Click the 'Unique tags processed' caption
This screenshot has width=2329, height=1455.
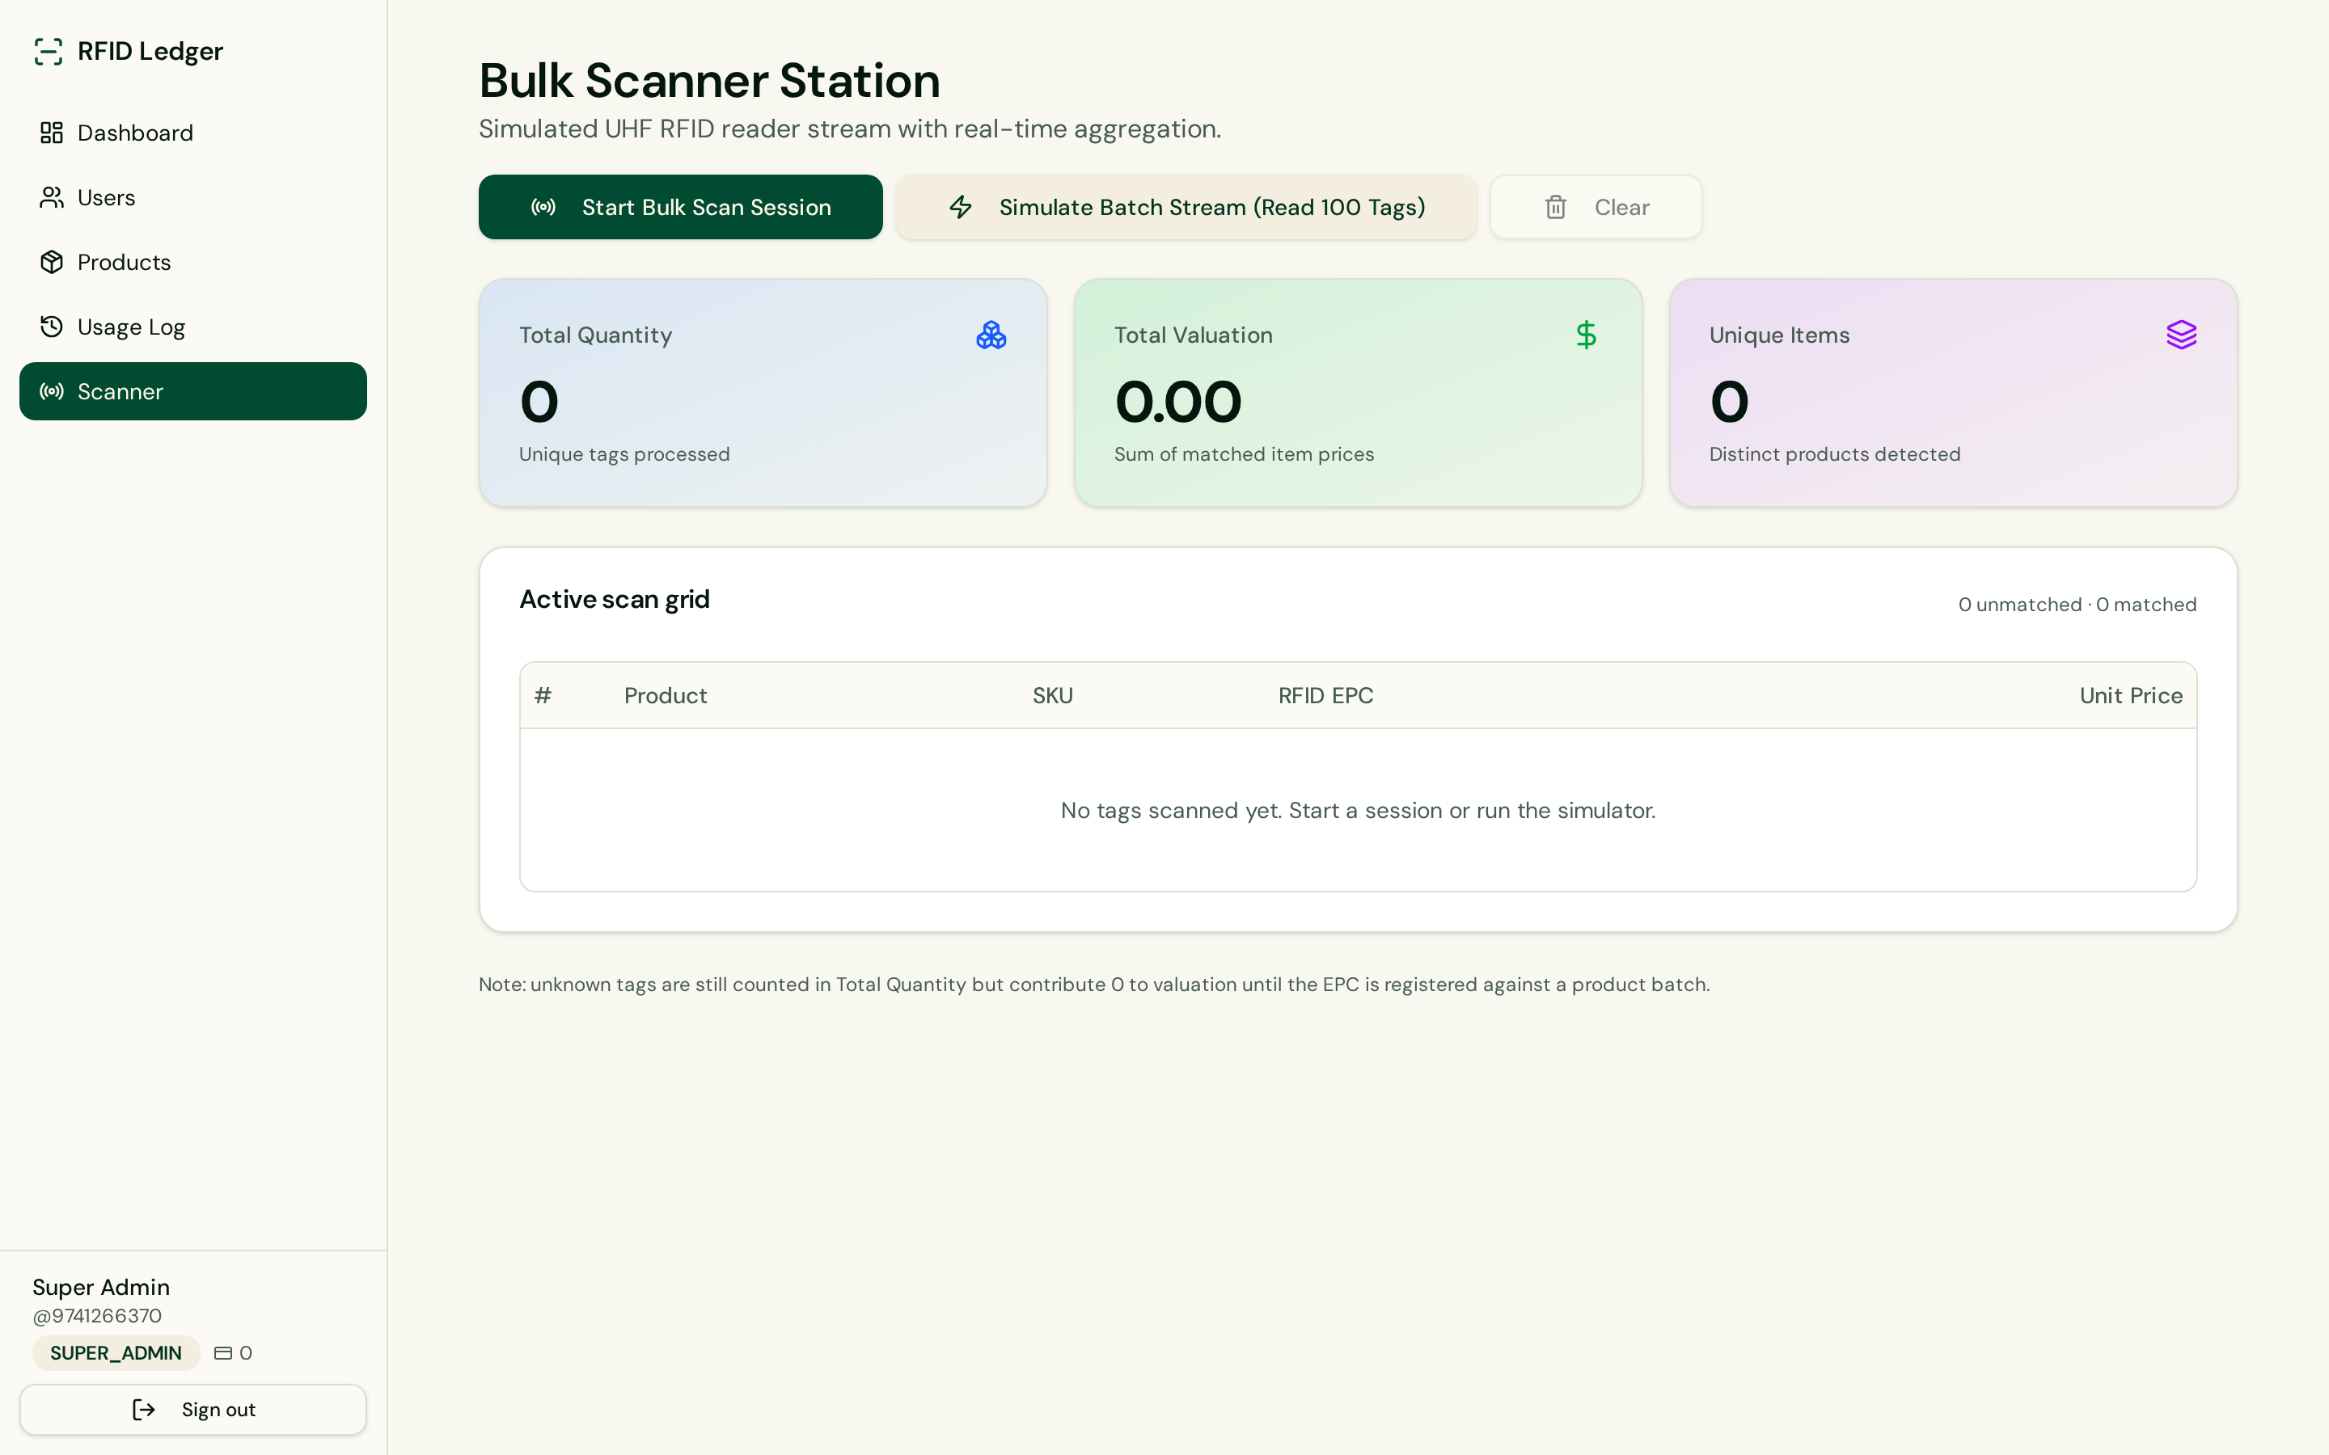623,454
